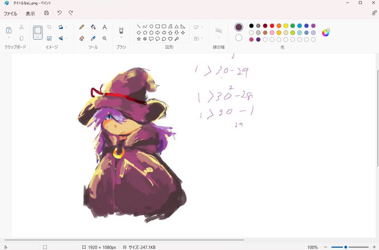This screenshot has width=379, height=250.
Task: Choose the rounded rectangle shape
Action: coord(164,26)
